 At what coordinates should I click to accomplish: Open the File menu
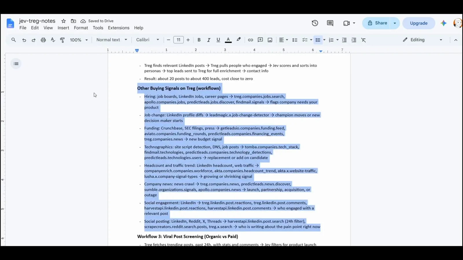point(23,28)
